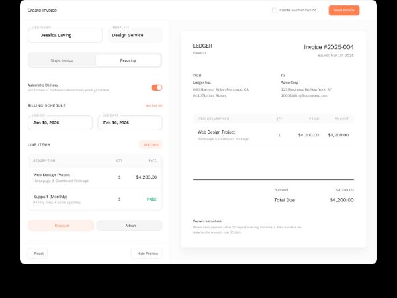Click the Discount button
This screenshot has height=298, width=397.
point(61,226)
